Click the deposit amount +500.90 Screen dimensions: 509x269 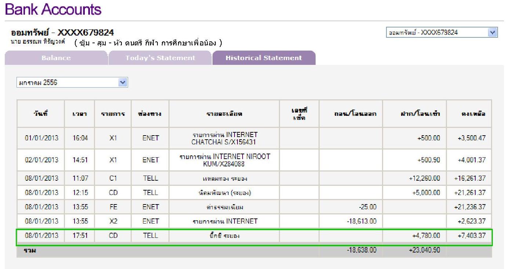[428, 160]
